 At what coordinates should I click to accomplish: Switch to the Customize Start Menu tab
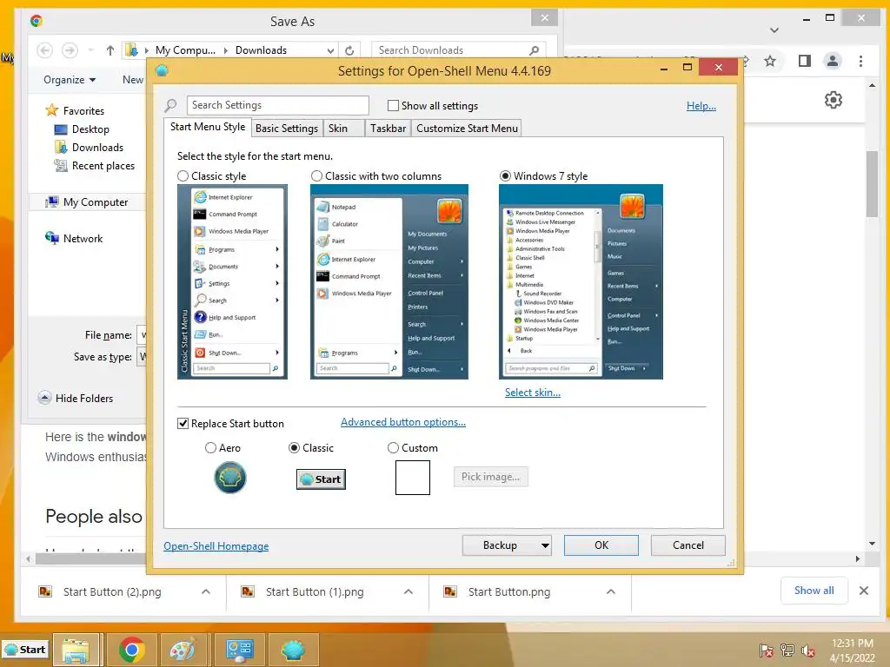467,129
